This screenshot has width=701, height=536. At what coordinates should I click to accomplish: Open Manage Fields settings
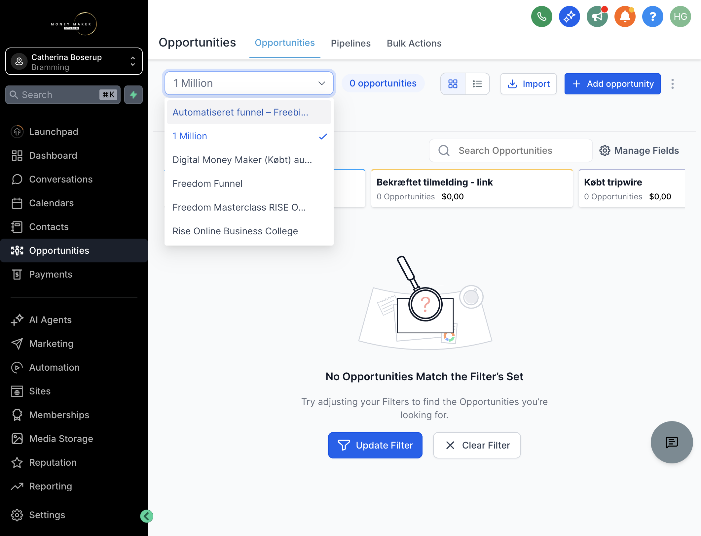639,151
